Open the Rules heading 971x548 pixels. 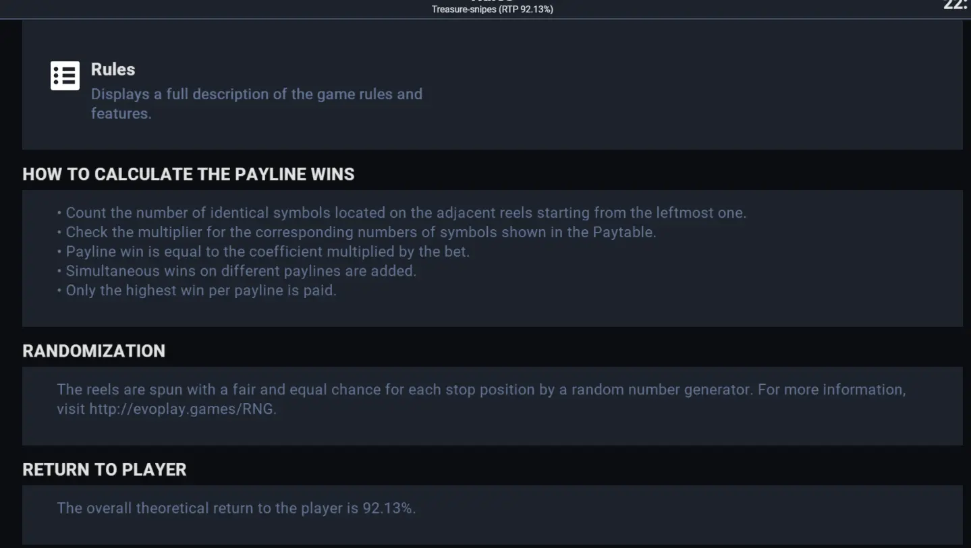(113, 69)
